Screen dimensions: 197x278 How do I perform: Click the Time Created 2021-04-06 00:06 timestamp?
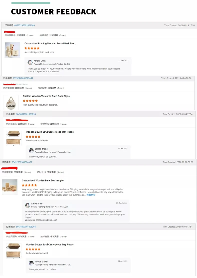click(176, 78)
